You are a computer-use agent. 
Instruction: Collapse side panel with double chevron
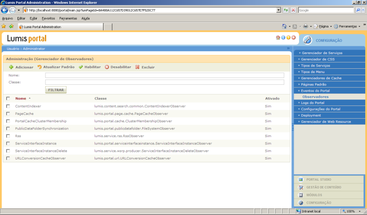click(289, 48)
